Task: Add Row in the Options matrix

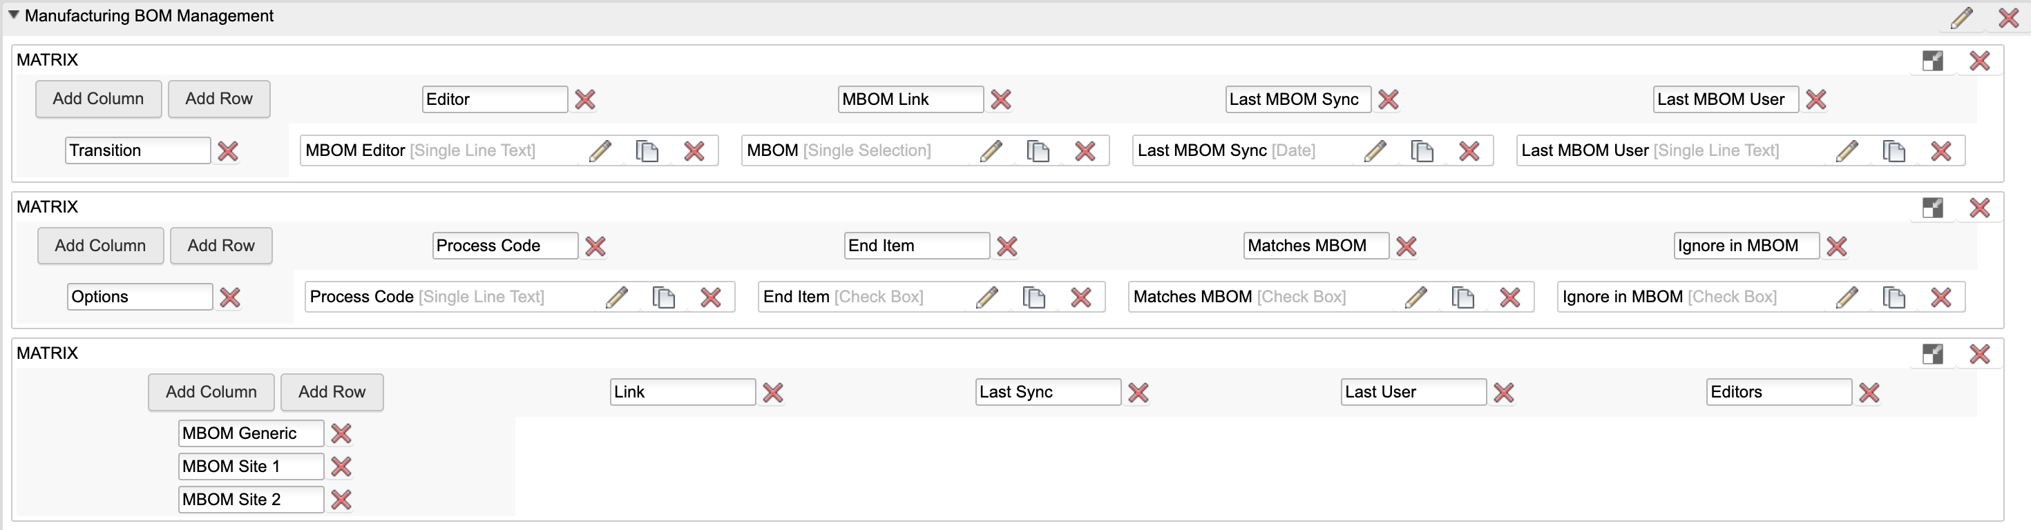Action: (221, 246)
